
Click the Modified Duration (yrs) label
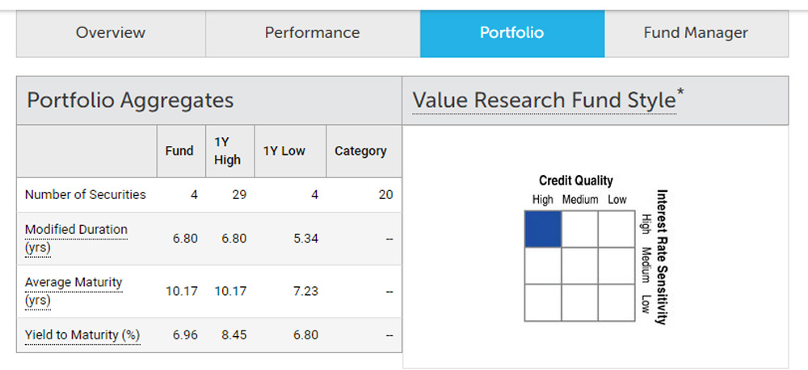[x=76, y=239]
